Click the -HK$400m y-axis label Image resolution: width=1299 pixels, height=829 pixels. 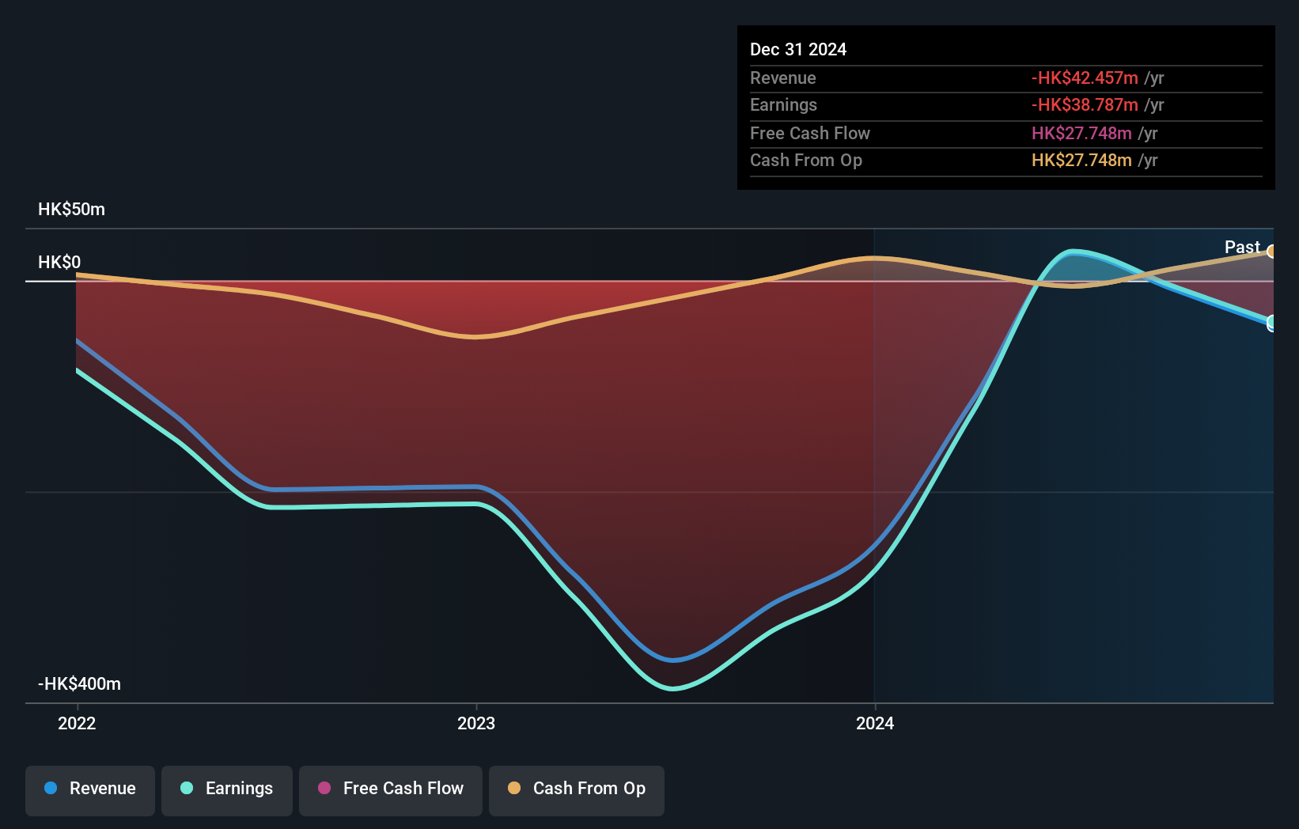[x=79, y=683]
